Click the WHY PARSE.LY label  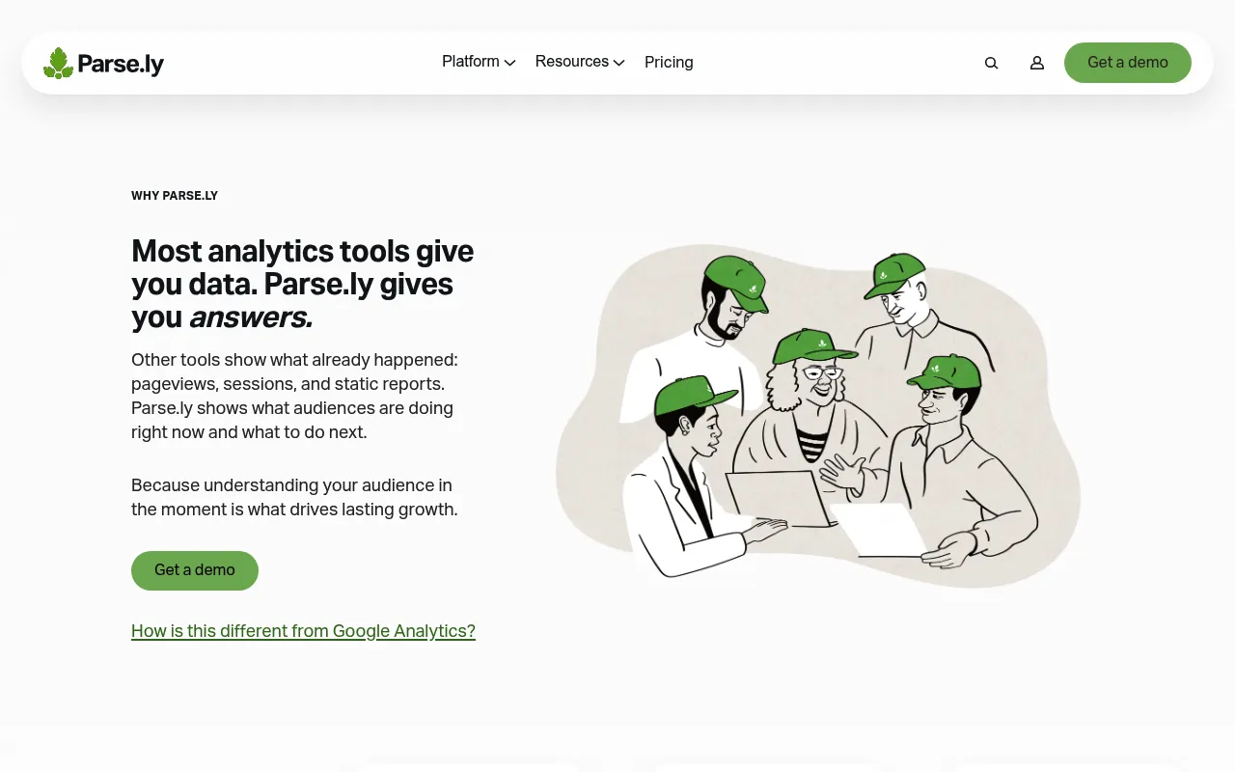(x=175, y=196)
